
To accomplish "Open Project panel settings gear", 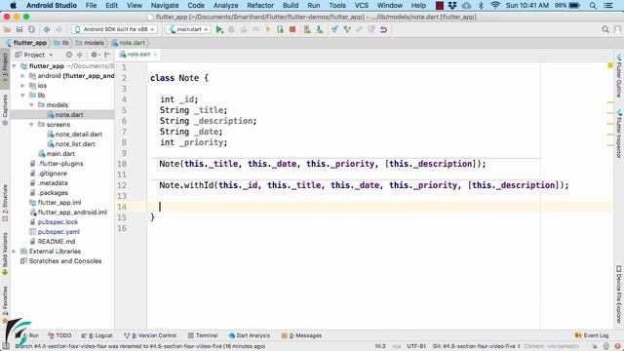I will pyautogui.click(x=95, y=55).
